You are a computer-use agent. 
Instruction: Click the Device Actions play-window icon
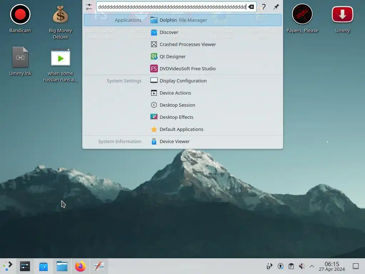point(154,93)
